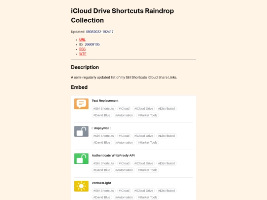Open the Text Replacement title

105,101
